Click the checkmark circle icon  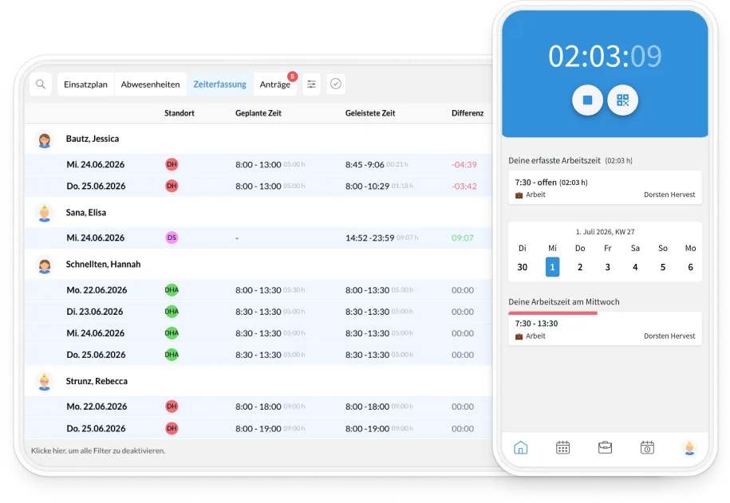pos(336,84)
